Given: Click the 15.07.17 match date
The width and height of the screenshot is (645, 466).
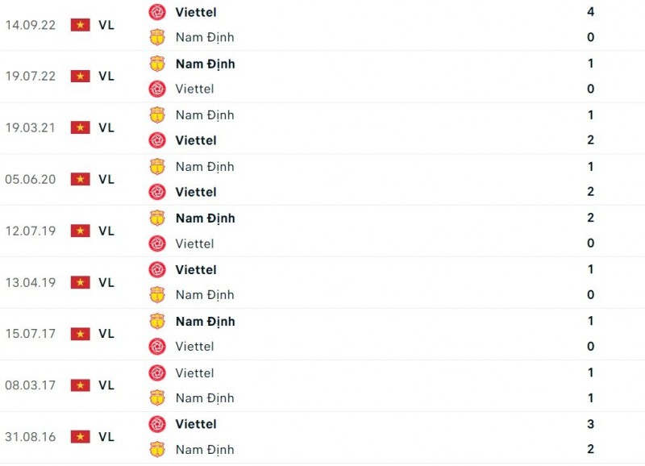Looking at the screenshot, I should [31, 334].
